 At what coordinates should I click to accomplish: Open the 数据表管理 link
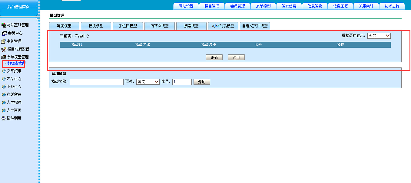pyautogui.click(x=16, y=64)
